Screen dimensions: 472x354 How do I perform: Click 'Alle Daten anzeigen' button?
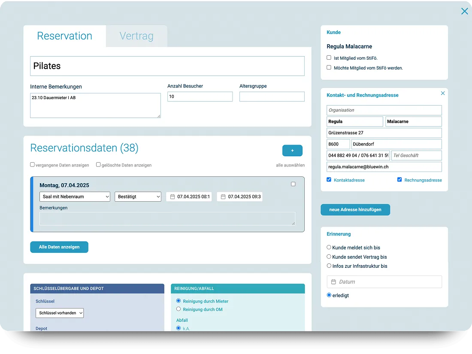pyautogui.click(x=59, y=247)
